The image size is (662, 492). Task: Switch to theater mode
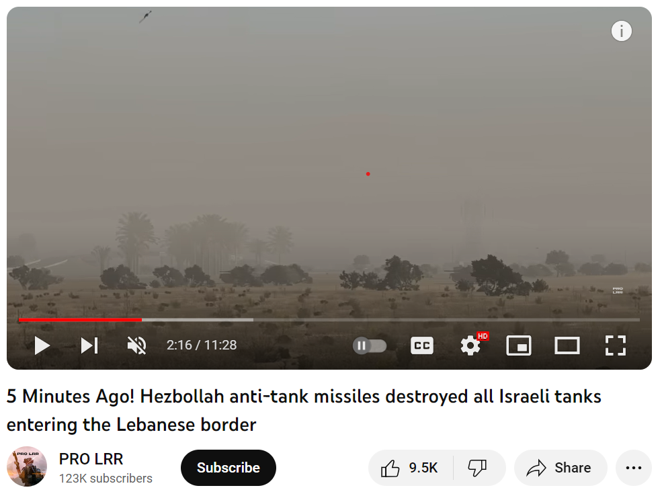[567, 345]
